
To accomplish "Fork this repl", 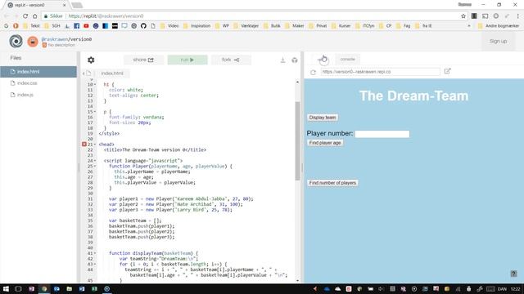I will [x=231, y=60].
